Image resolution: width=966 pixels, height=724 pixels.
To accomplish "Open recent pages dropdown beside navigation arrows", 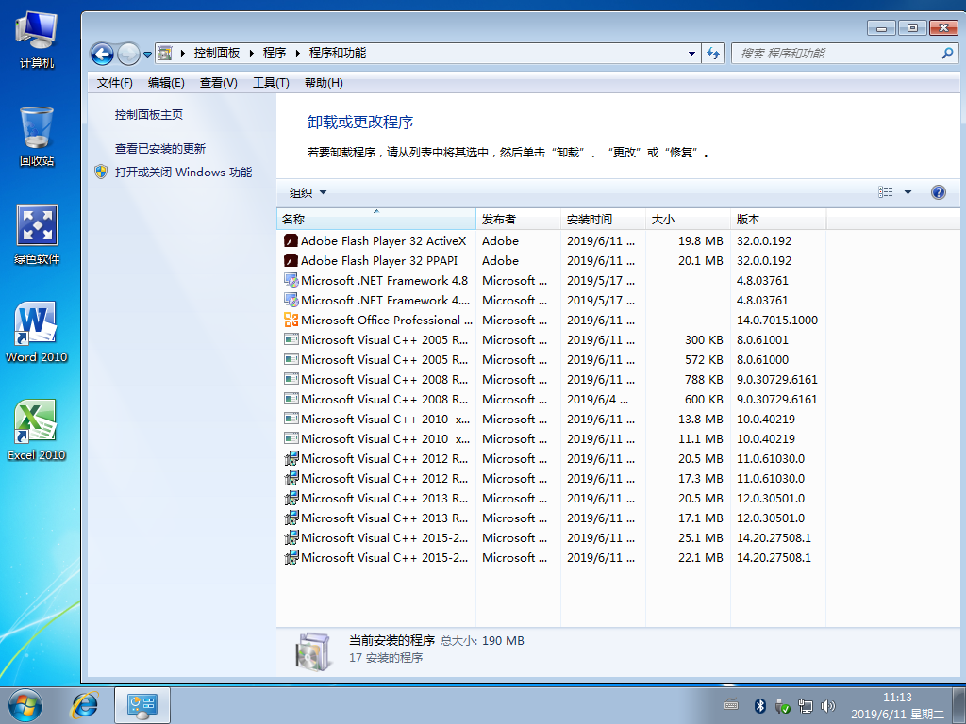I will click(x=147, y=54).
